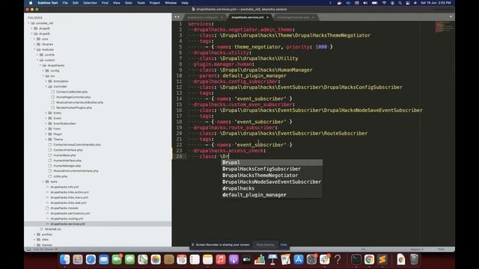Screen dimensions: 479x269
Task: Close the drupalhacks.services.yml tab
Action: pyautogui.click(x=268, y=17)
